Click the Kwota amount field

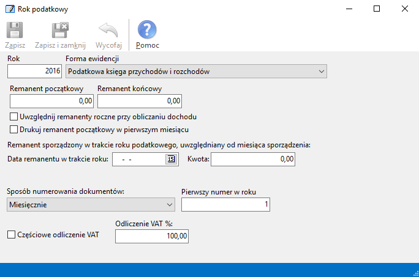point(254,160)
